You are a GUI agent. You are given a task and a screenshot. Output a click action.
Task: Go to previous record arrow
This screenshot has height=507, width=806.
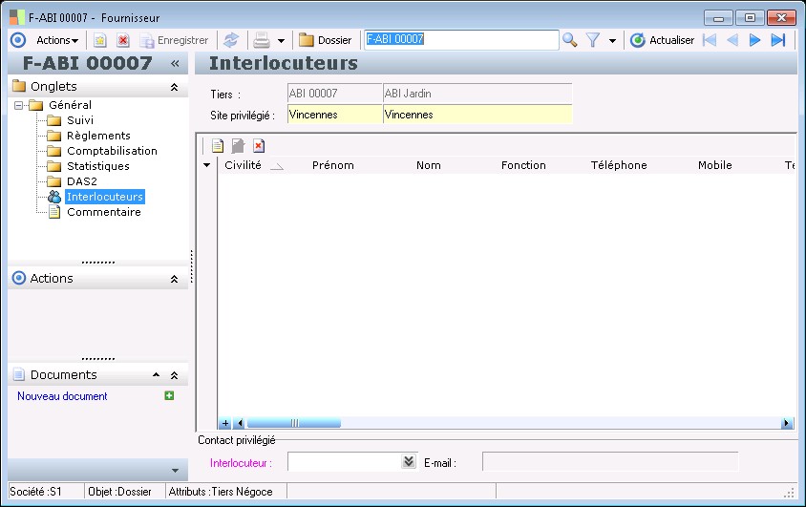pyautogui.click(x=732, y=40)
